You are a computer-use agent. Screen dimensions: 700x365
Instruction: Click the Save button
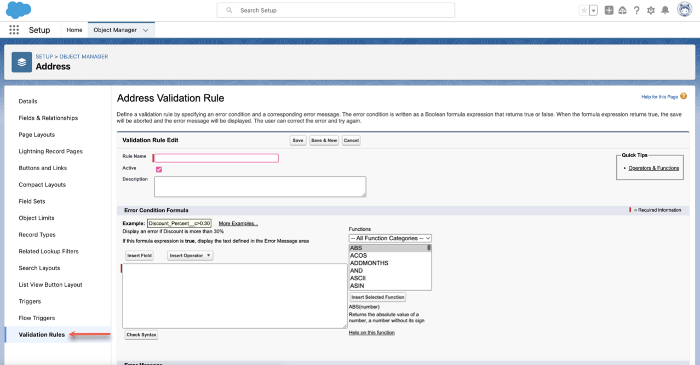[x=298, y=141]
